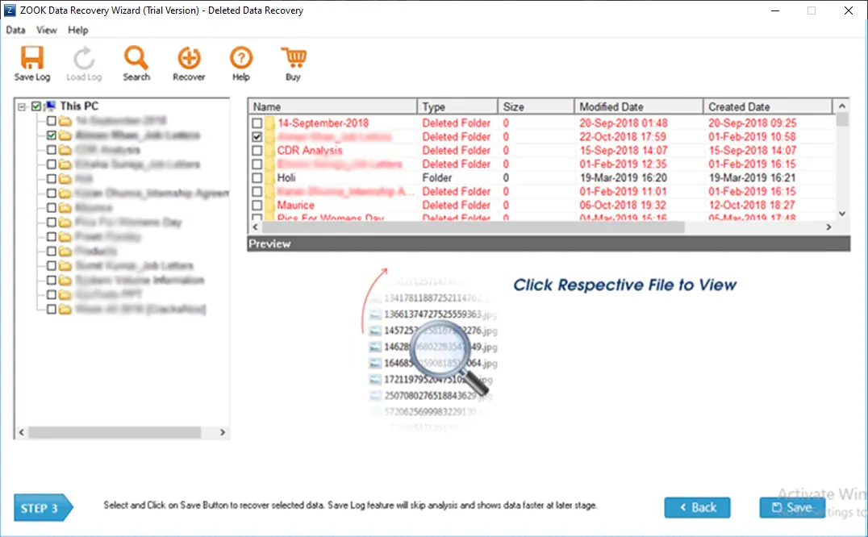The width and height of the screenshot is (868, 537).
Task: Click the ZOOK app icon in title bar
Action: 10,10
